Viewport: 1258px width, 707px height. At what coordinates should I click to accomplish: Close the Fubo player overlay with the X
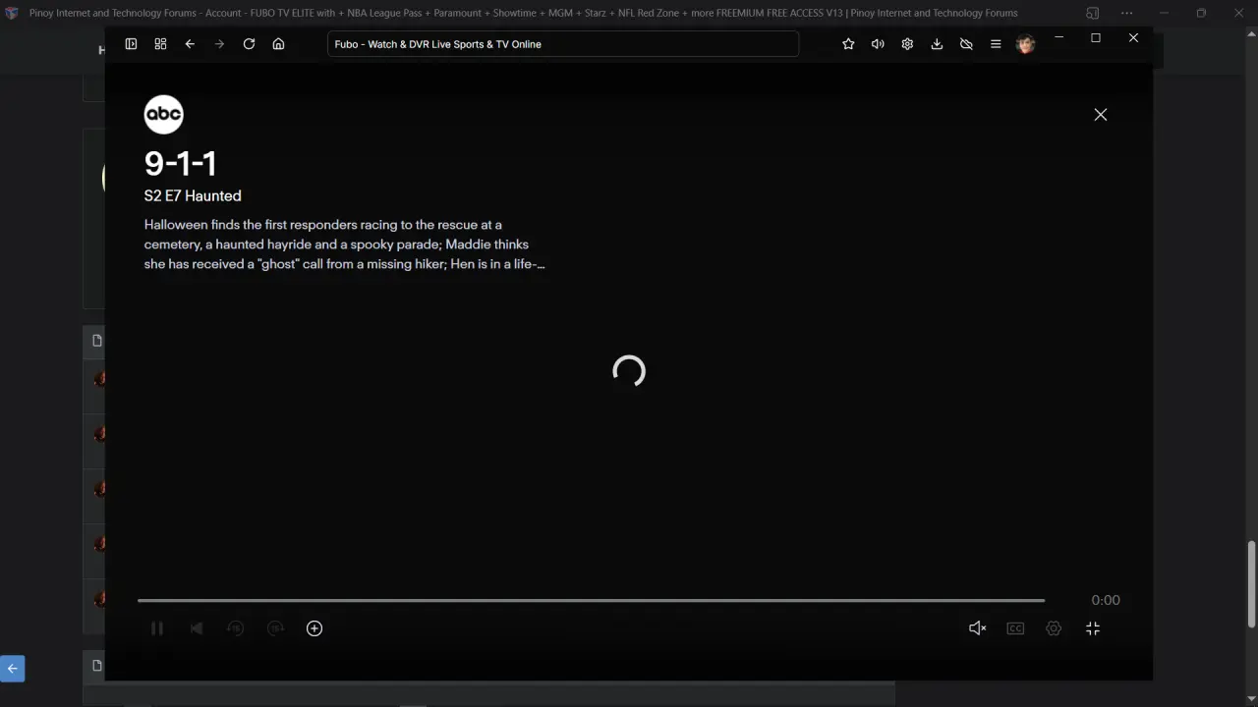1101,115
